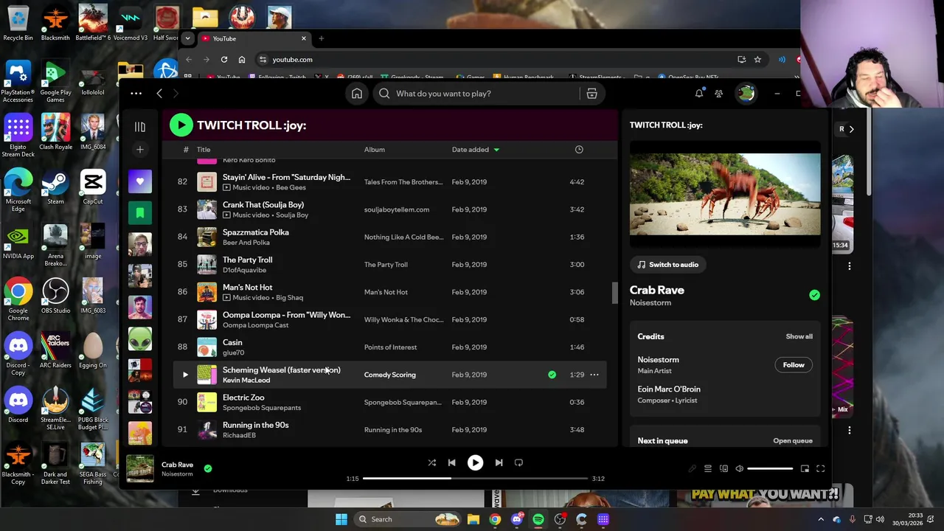Open more options for Scheming Weasel
The image size is (944, 531).
coord(594,375)
